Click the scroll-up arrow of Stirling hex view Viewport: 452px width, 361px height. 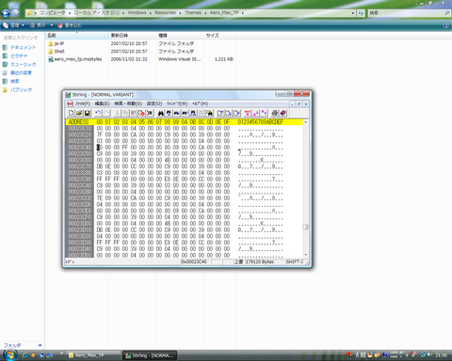coord(306,122)
